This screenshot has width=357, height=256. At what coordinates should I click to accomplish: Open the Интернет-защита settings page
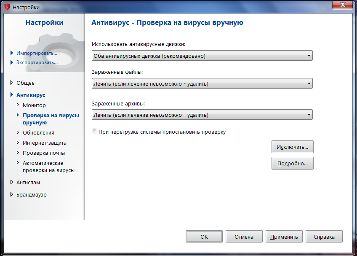click(x=45, y=143)
